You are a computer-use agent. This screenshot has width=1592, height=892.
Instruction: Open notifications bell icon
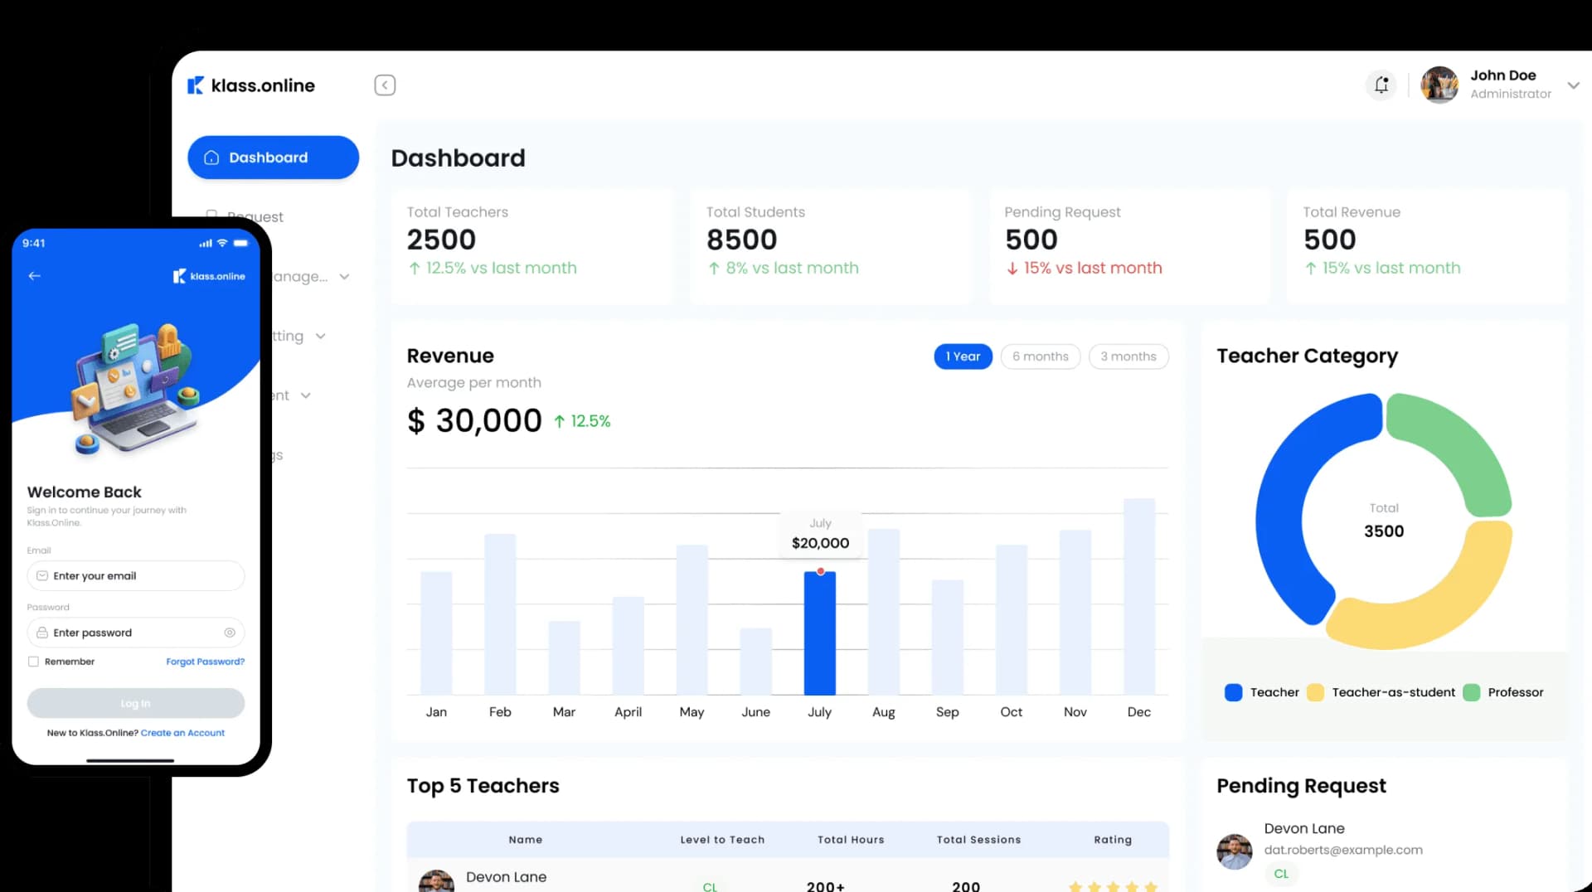pyautogui.click(x=1381, y=85)
